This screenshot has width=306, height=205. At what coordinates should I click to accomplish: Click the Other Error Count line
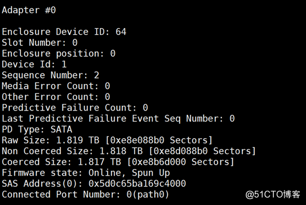(56, 97)
